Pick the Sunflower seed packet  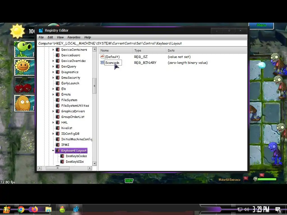click(24, 67)
